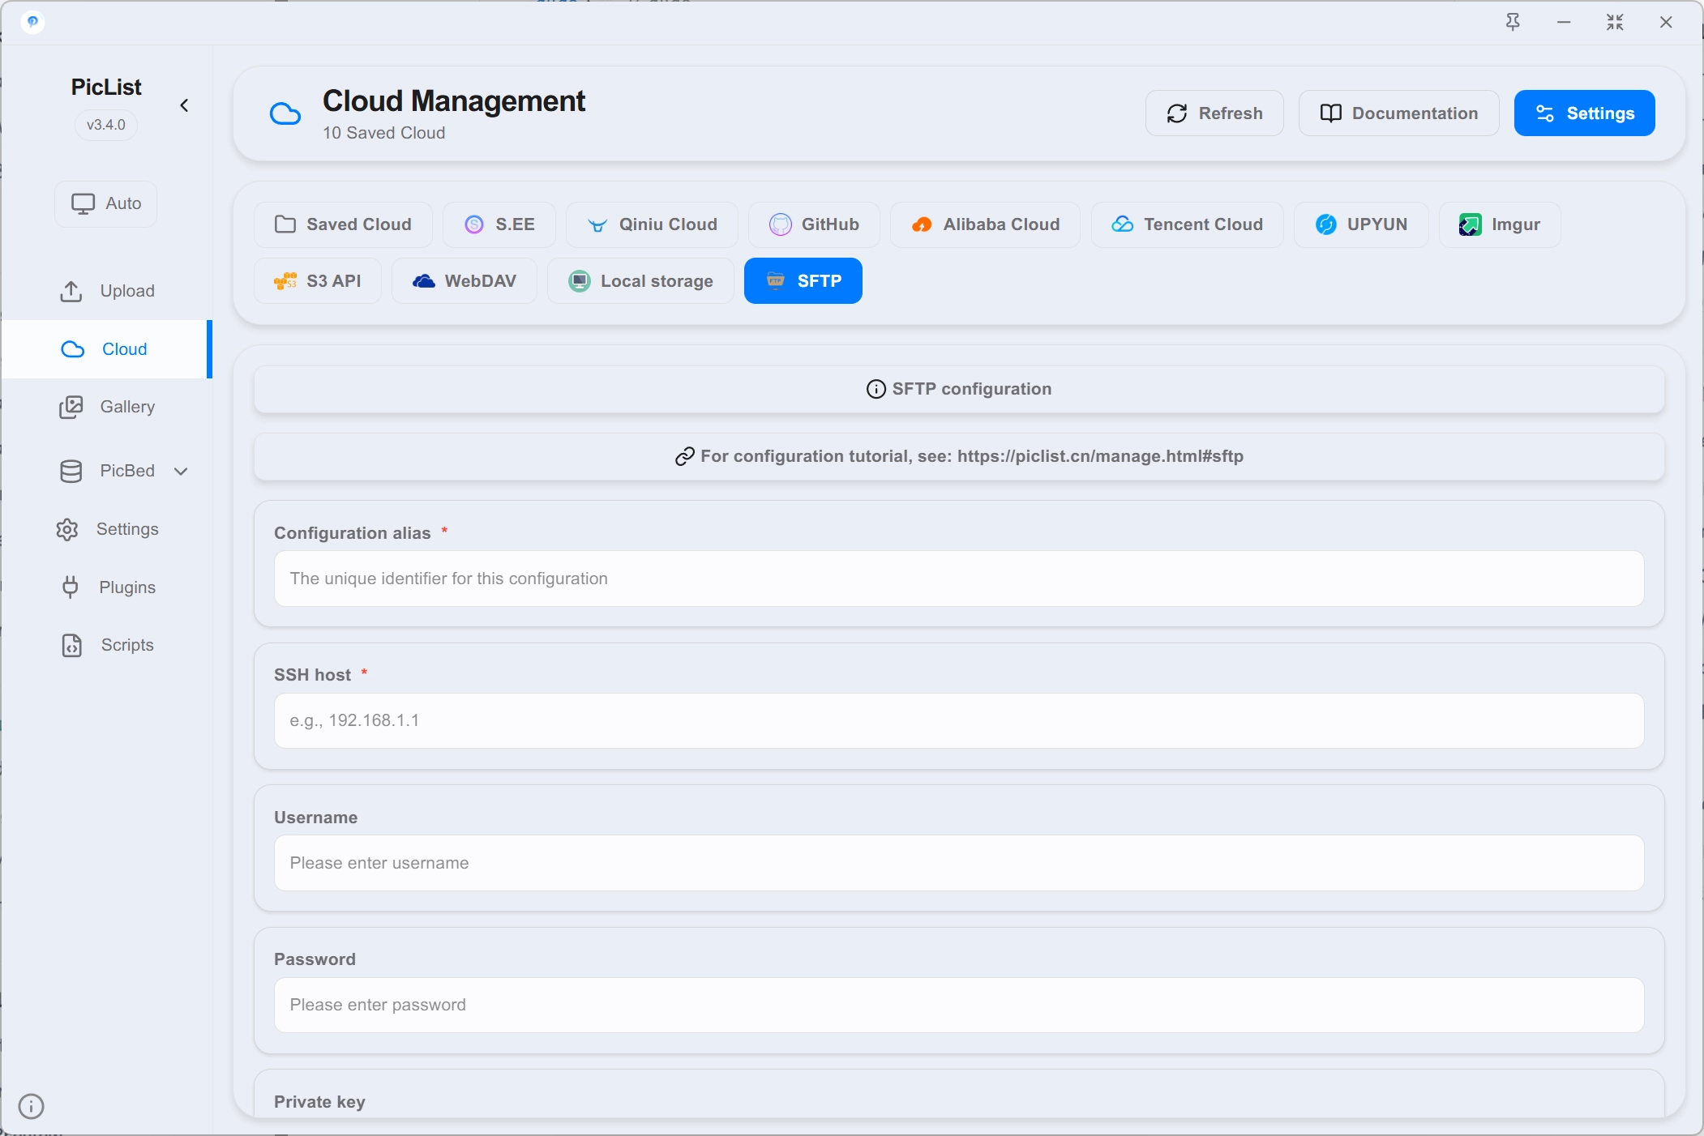Screen dimensions: 1704x1136
Task: Collapse the sidebar with the chevron arrow
Action: point(184,105)
